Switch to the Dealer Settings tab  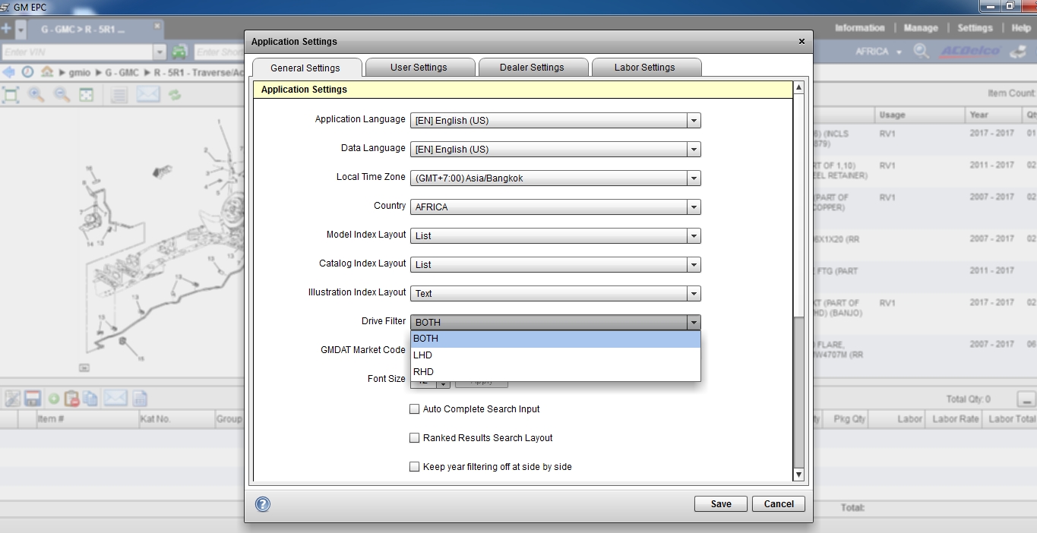[x=532, y=68]
